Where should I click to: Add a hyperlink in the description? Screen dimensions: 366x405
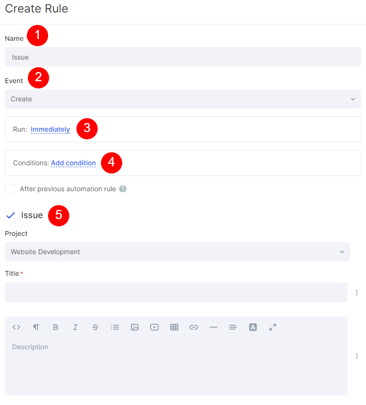(x=194, y=327)
